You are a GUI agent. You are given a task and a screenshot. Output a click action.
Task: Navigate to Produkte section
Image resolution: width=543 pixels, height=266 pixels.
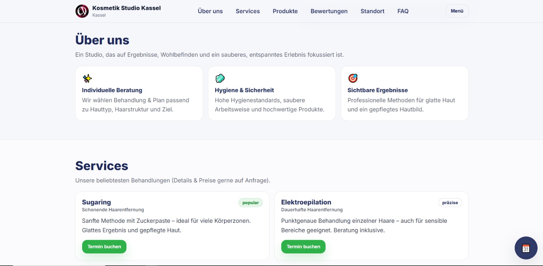coord(285,11)
